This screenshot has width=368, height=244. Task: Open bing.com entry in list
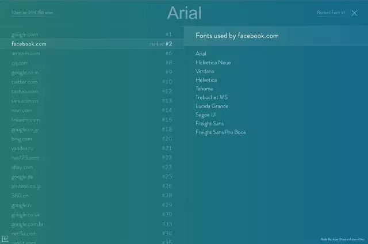point(92,139)
